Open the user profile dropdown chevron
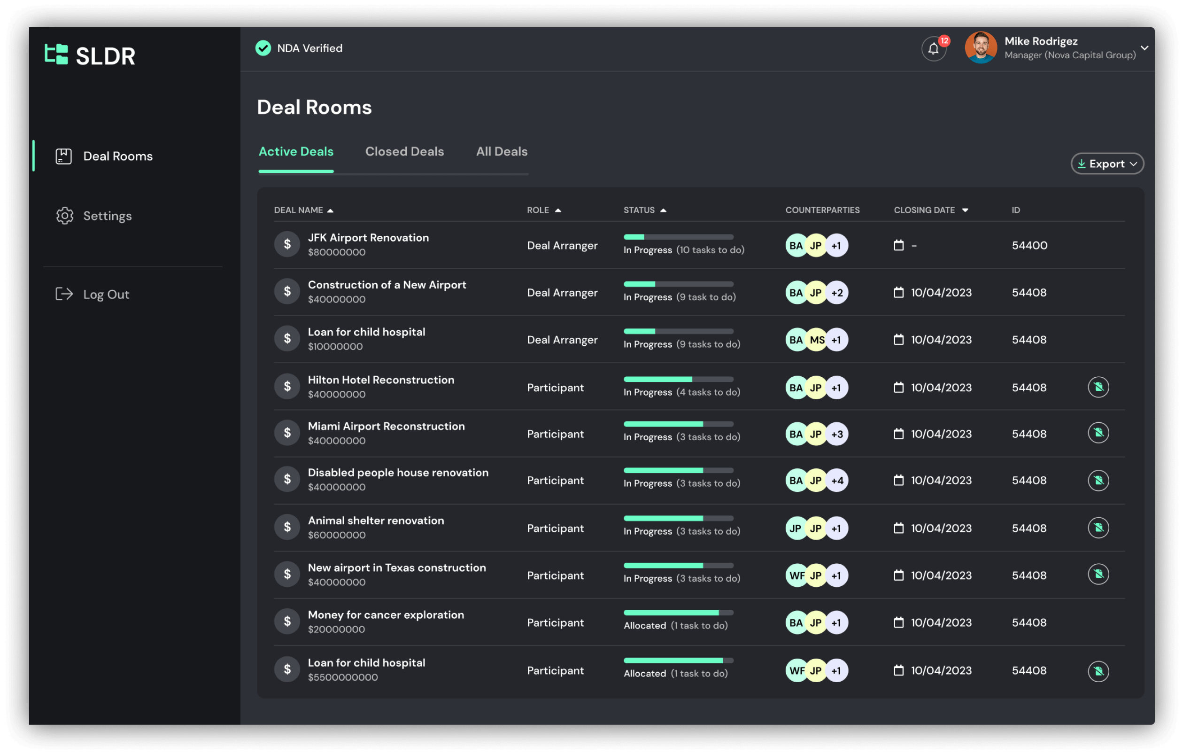Viewport: 1183px width, 754px height. point(1145,47)
